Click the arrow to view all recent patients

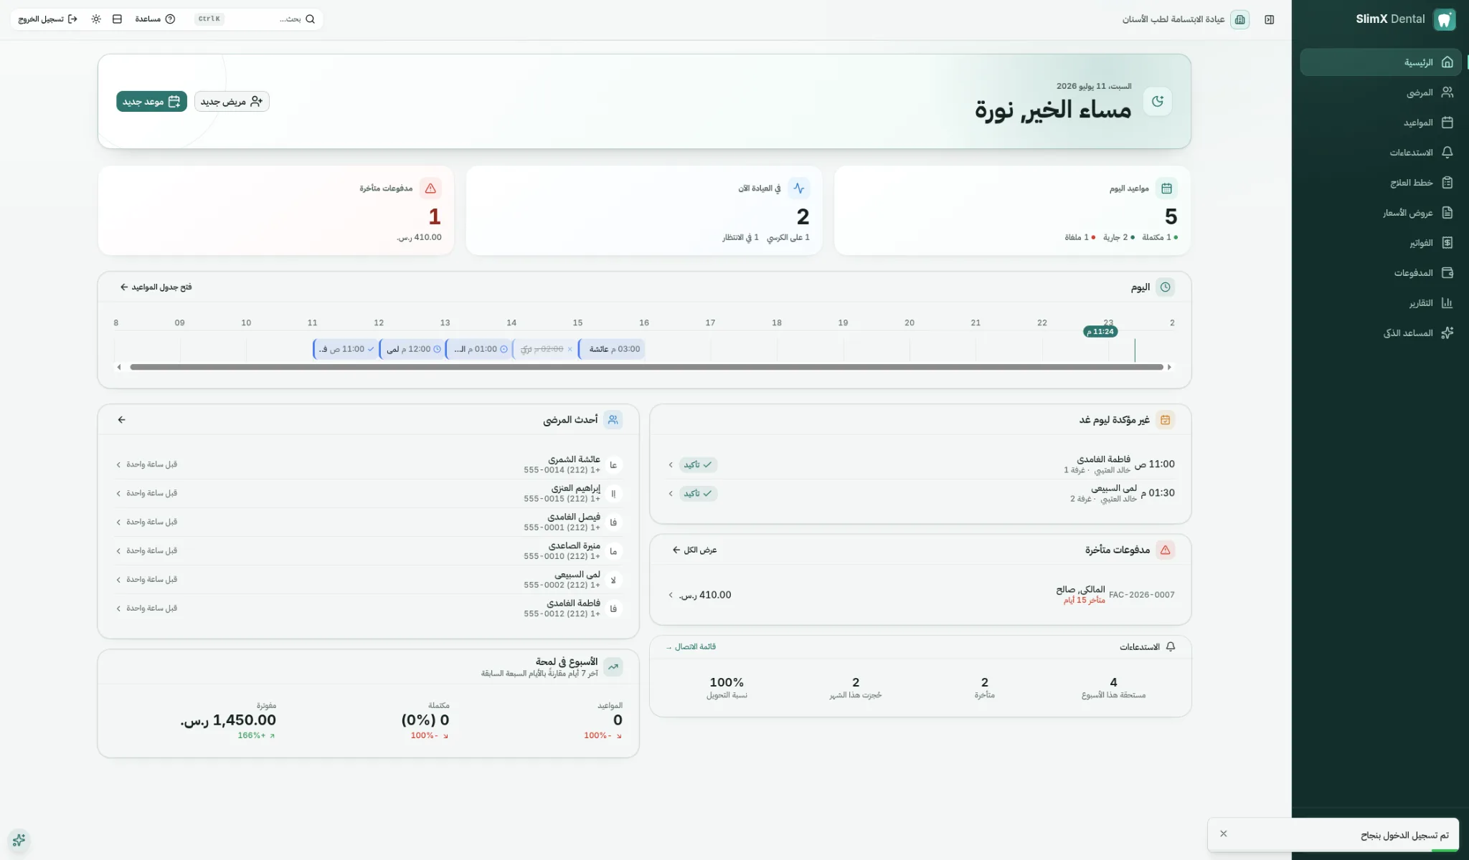point(121,420)
